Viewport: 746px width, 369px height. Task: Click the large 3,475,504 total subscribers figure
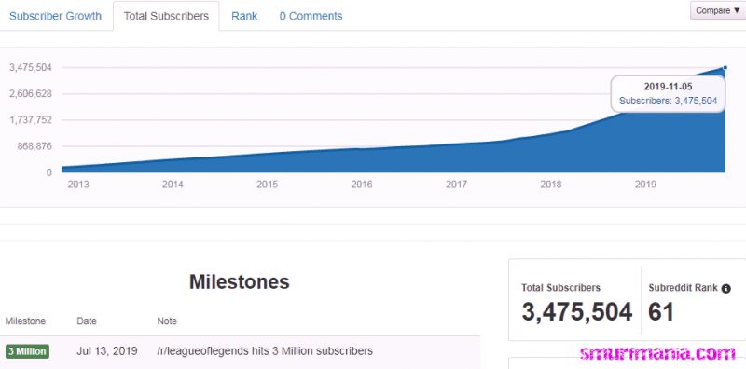click(x=577, y=312)
